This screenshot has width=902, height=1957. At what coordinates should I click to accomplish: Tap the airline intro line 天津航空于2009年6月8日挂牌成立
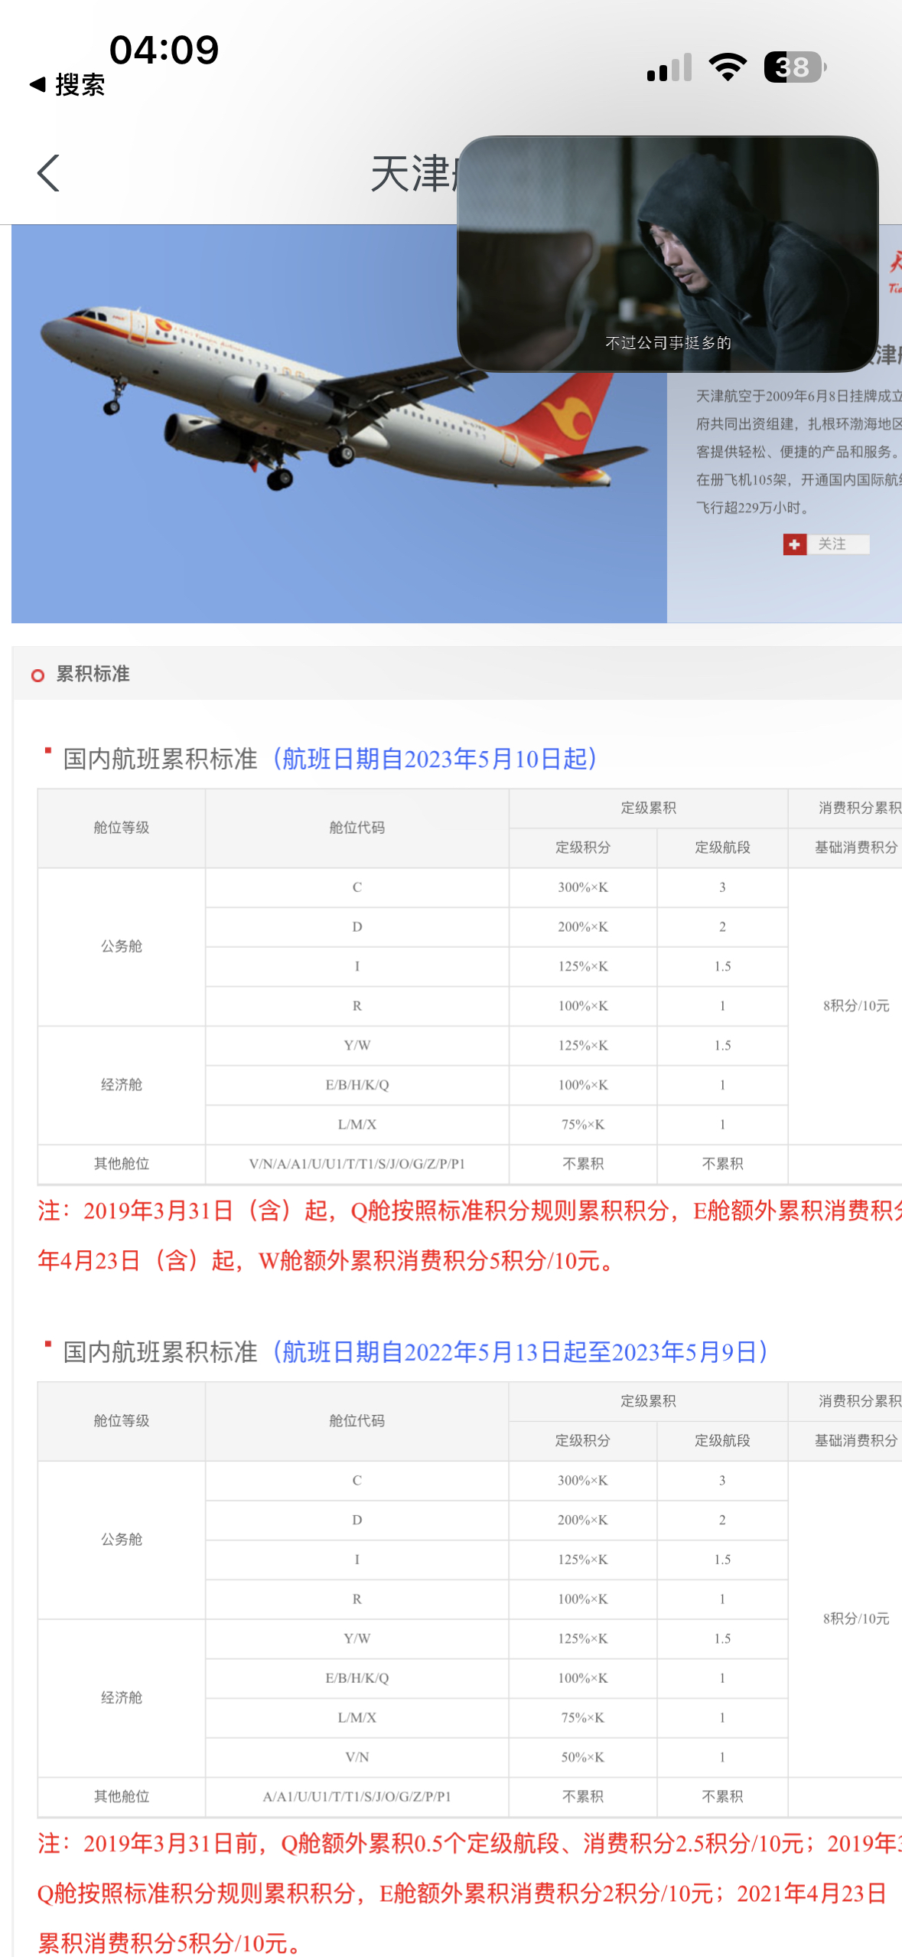799,396
